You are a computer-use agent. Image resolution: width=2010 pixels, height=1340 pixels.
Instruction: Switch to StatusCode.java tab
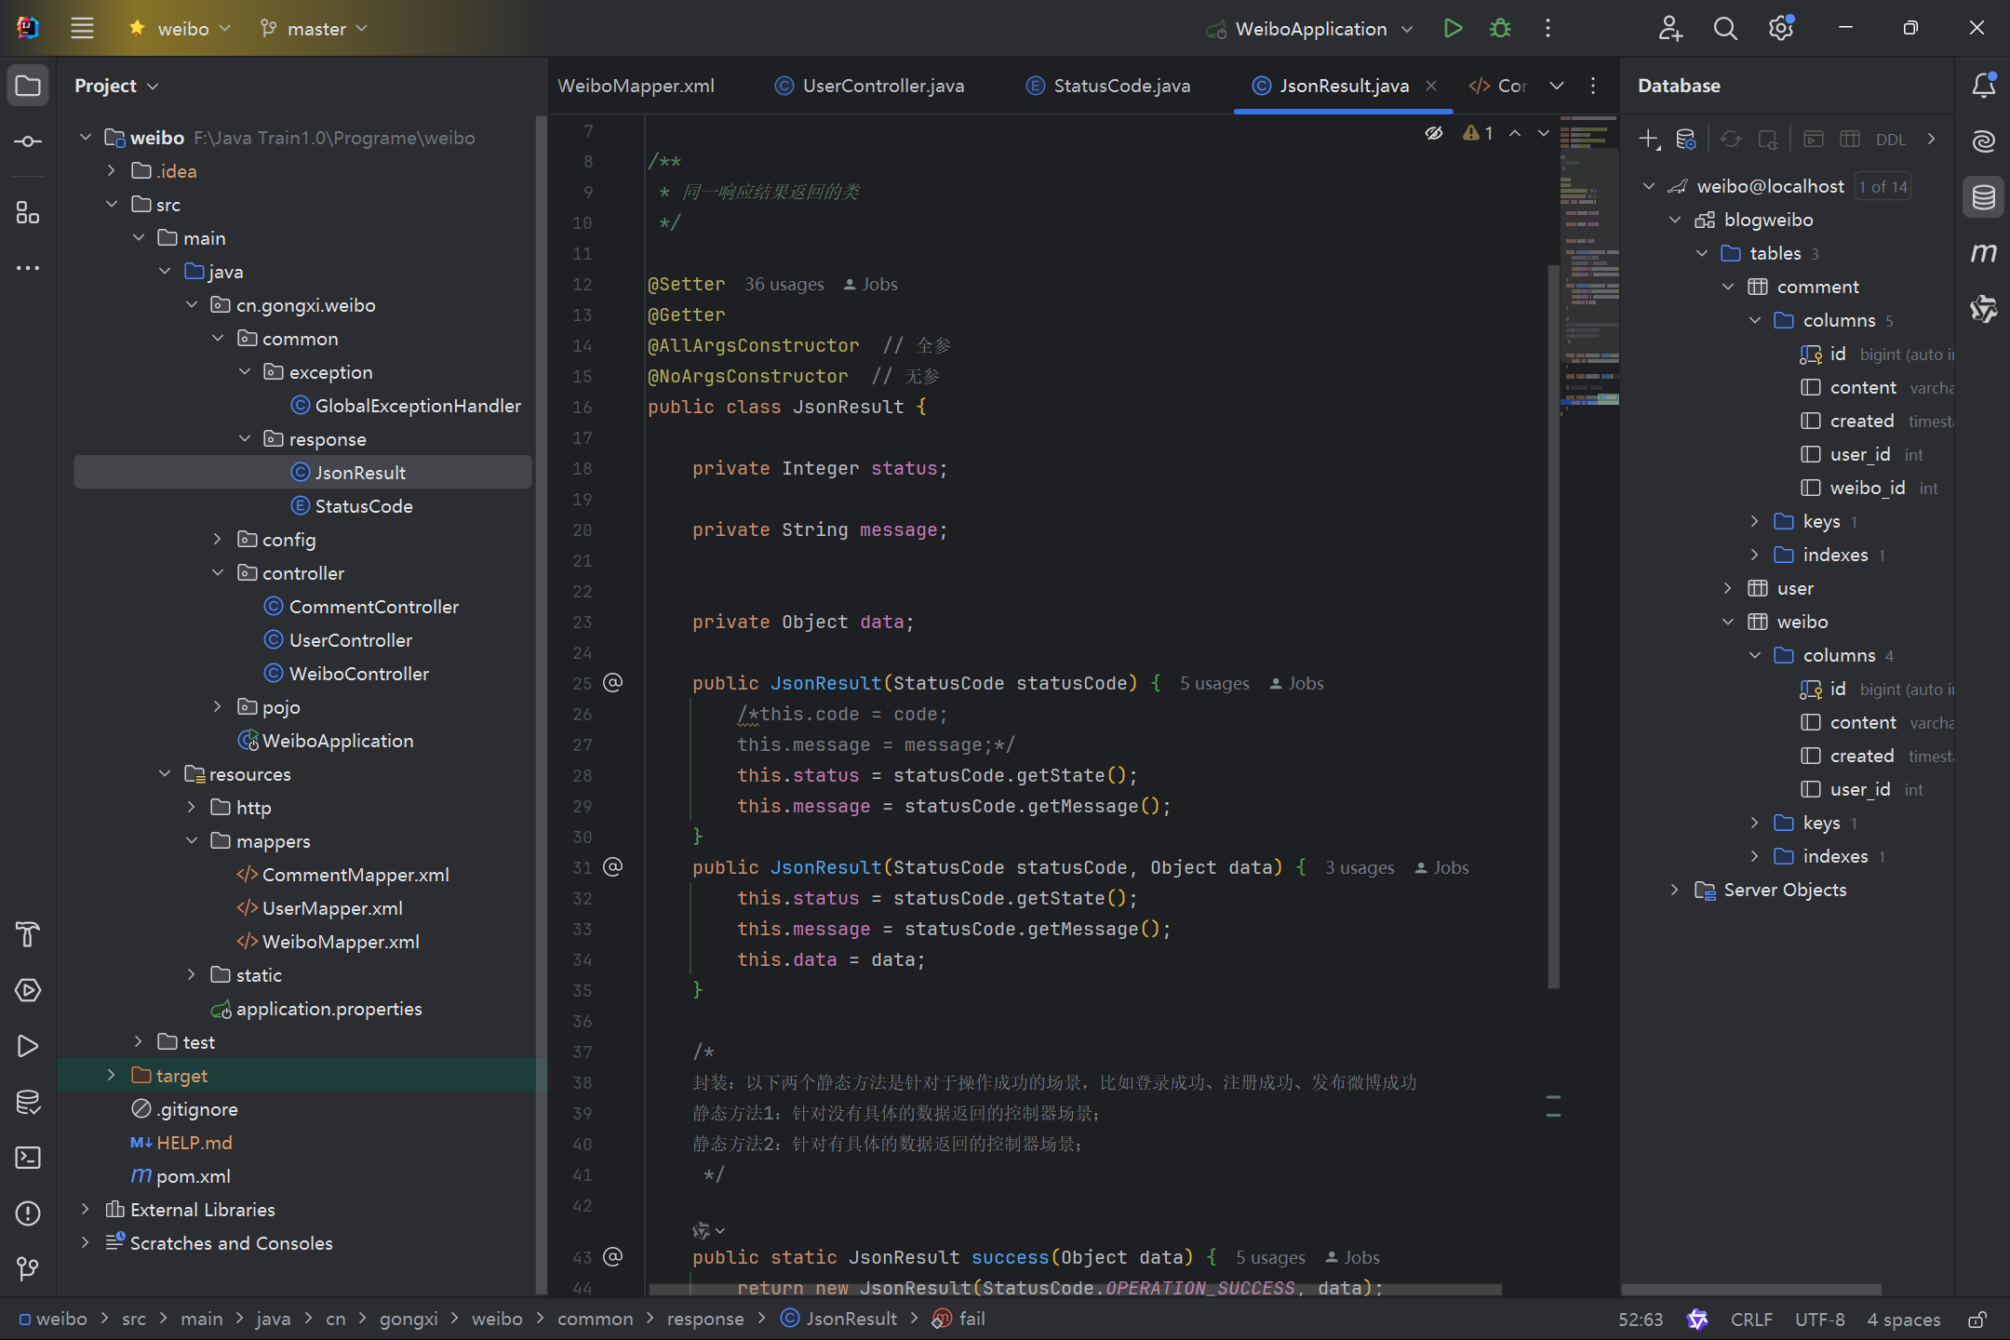[x=1107, y=86]
